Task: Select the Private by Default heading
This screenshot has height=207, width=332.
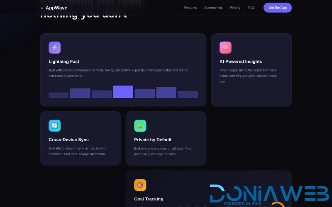Action: coord(153,140)
